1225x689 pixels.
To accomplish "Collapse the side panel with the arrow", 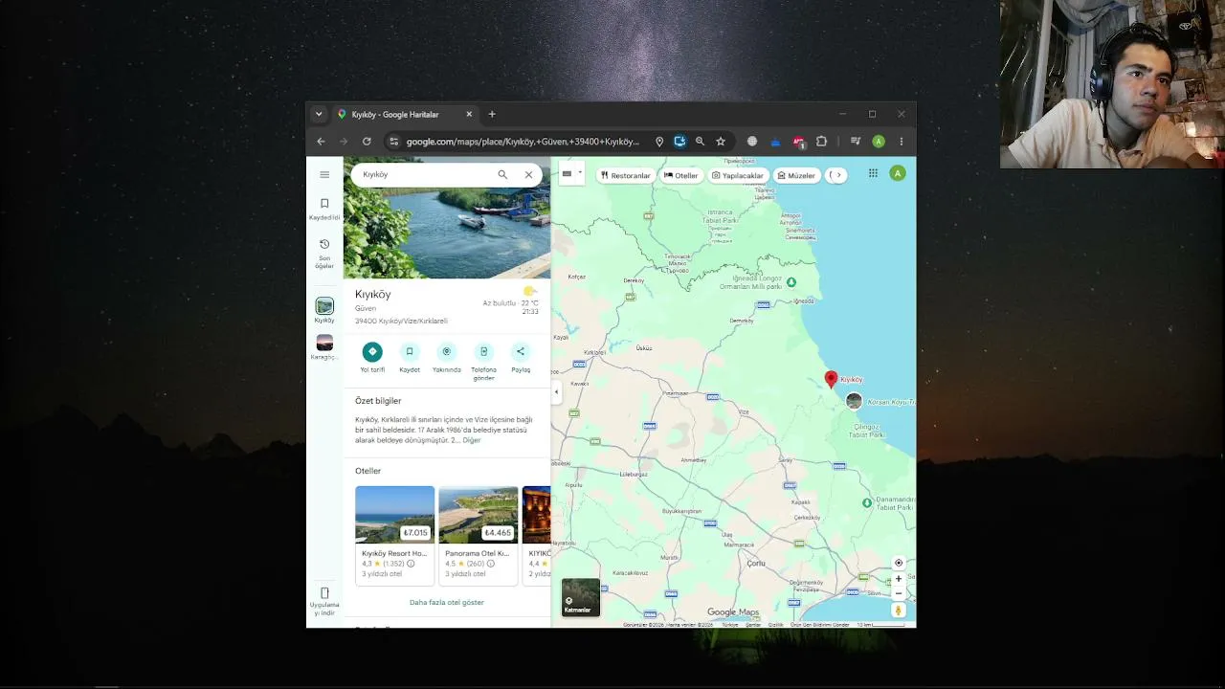I will [556, 392].
